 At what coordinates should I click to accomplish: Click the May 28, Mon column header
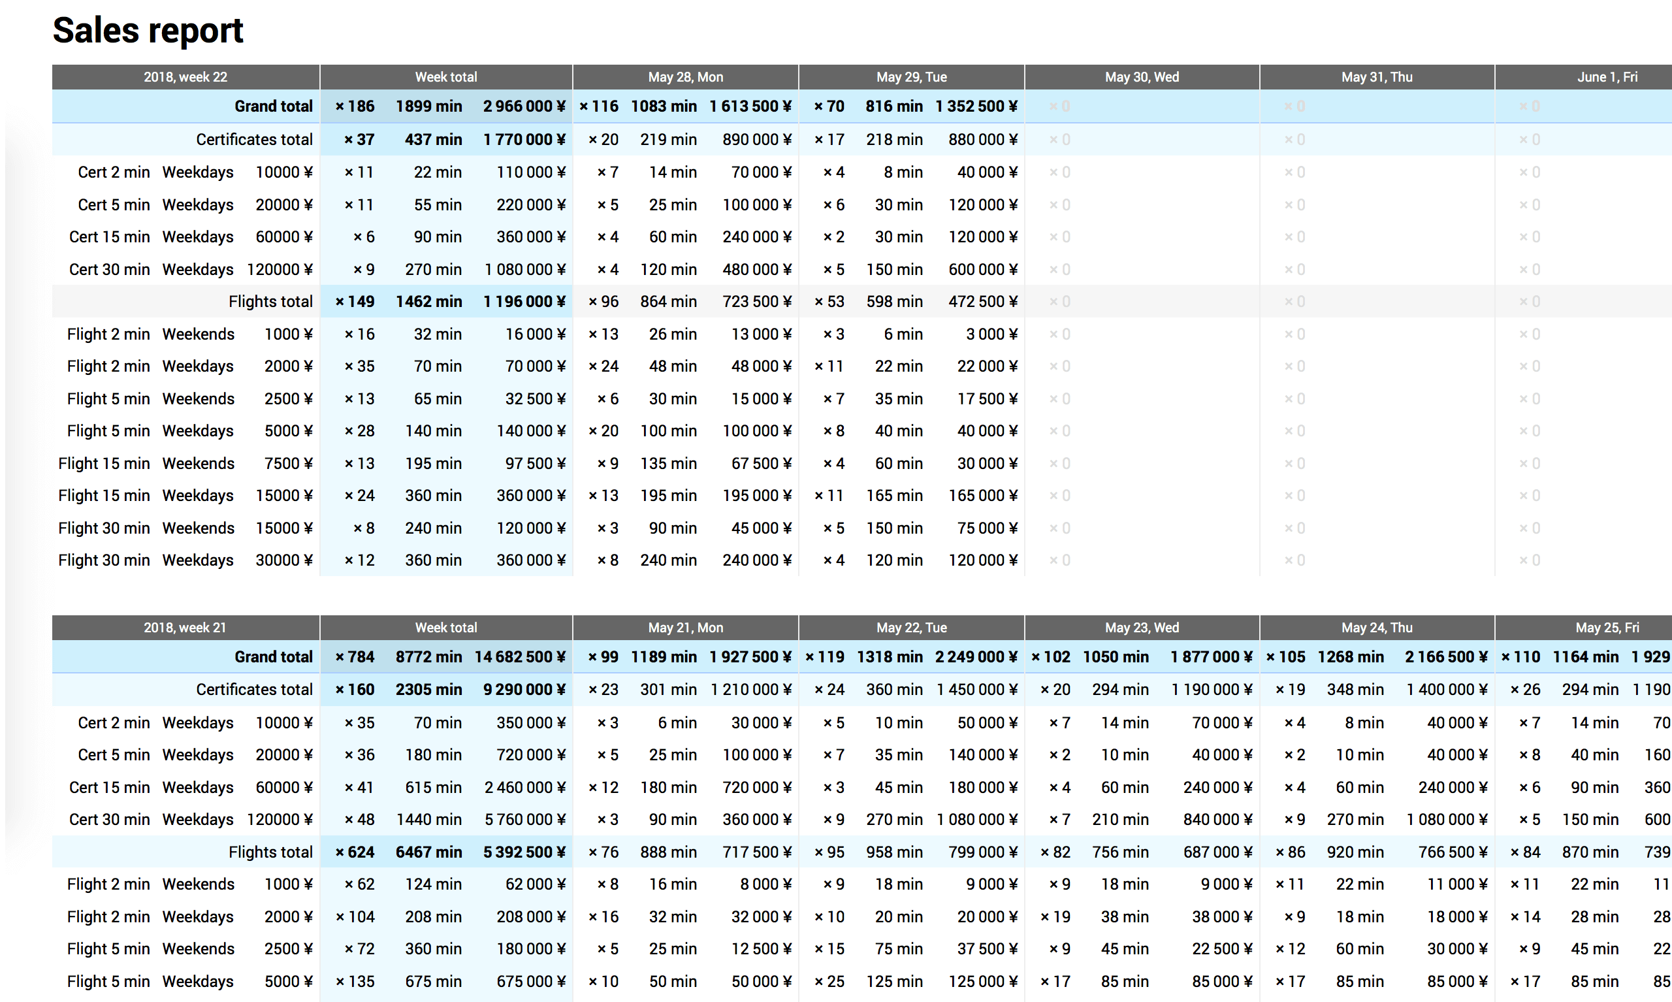[x=685, y=77]
